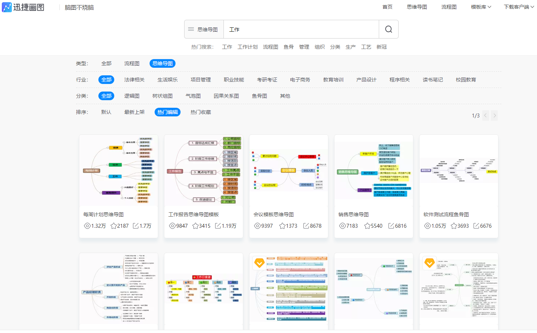Click the left pagination arrow
537x333 pixels.
pos(485,115)
